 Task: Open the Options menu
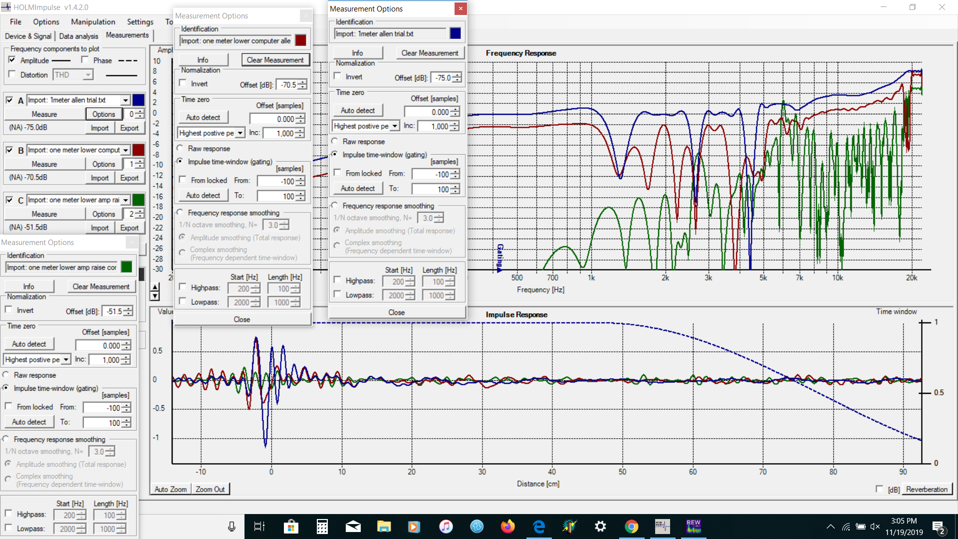pos(46,22)
